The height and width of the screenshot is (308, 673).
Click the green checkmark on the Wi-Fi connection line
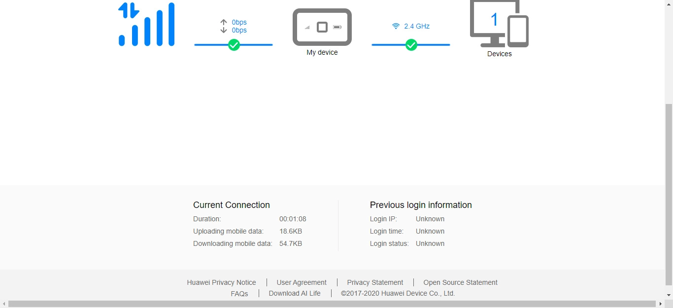(411, 45)
